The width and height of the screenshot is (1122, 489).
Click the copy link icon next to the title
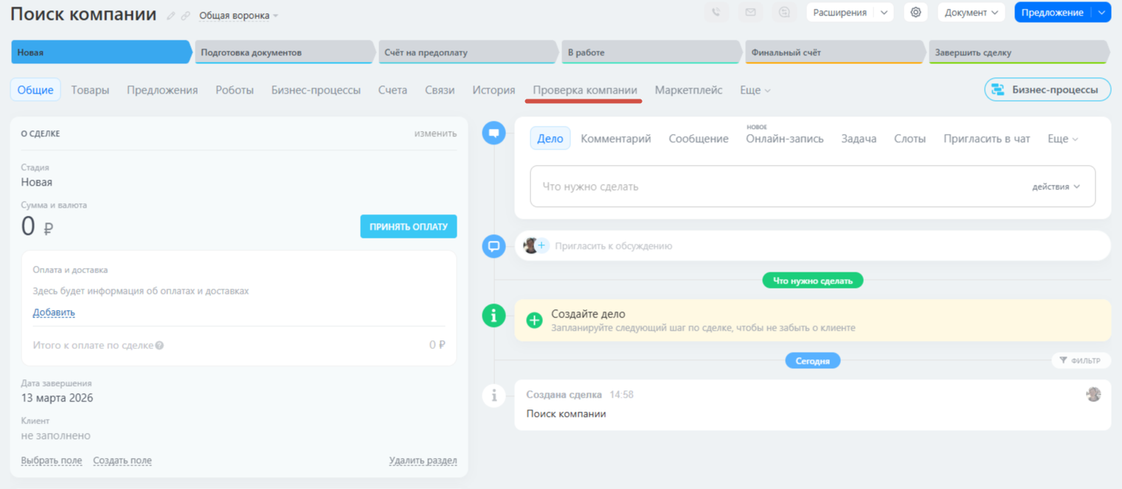pos(185,15)
